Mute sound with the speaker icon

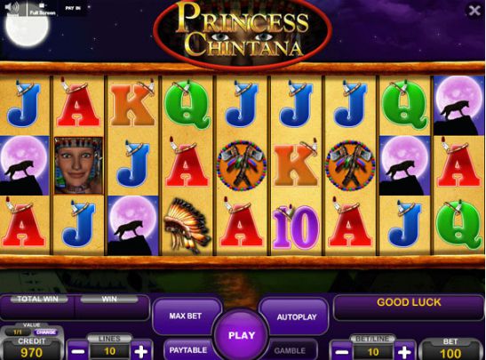pyautogui.click(x=12, y=8)
